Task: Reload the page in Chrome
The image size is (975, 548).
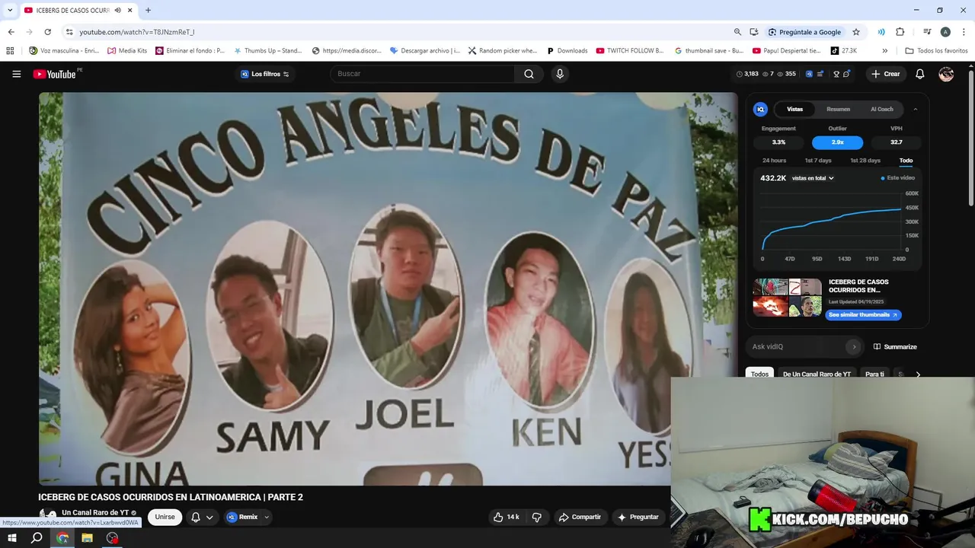Action: [x=47, y=32]
